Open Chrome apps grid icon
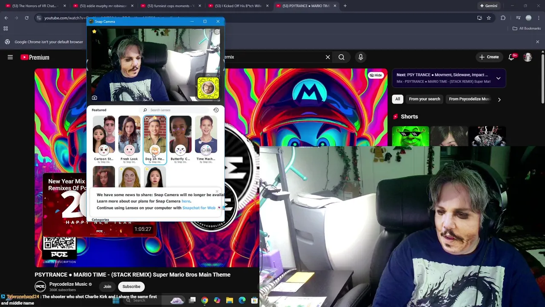 click(6, 29)
